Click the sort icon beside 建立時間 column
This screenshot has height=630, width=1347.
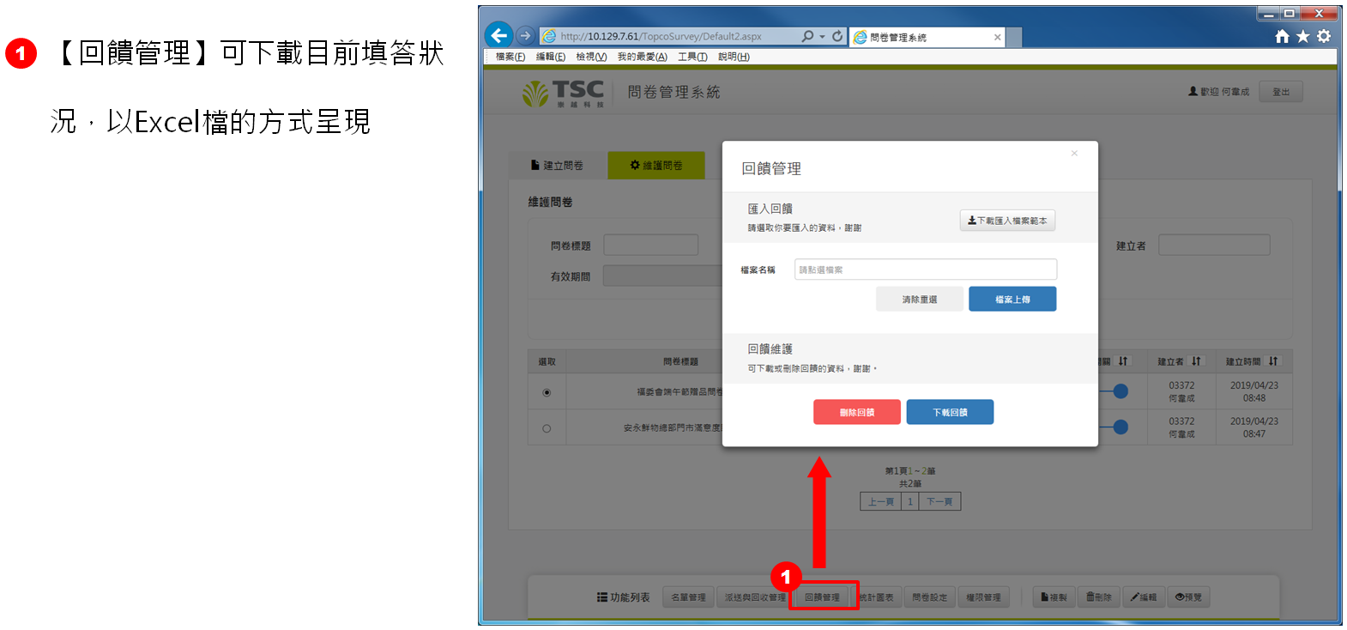point(1273,361)
